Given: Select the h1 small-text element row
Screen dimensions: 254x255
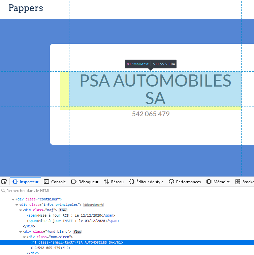Looking at the screenshot, I should (127, 243).
